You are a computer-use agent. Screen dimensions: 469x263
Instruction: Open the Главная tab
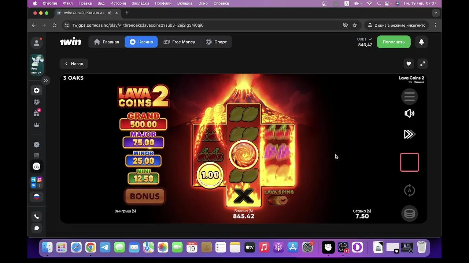[x=107, y=42]
